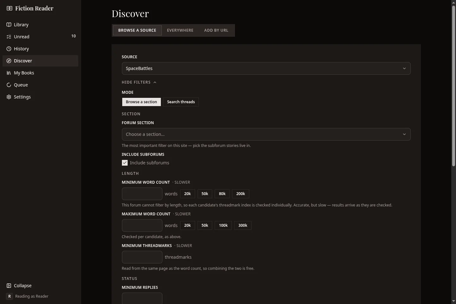The height and width of the screenshot is (304, 456).
Task: Click the vertical page scrollbar thumb
Action: (x=453, y=85)
